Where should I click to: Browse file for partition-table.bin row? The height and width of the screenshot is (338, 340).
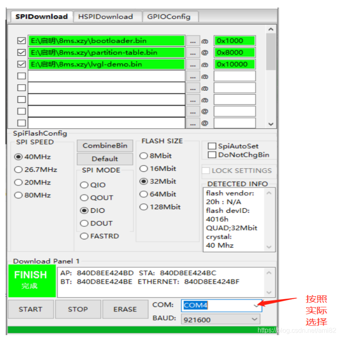tap(193, 53)
